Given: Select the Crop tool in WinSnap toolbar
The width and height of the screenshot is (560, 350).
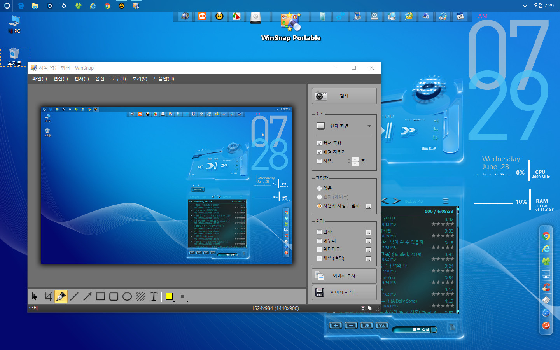Looking at the screenshot, I should tap(48, 296).
